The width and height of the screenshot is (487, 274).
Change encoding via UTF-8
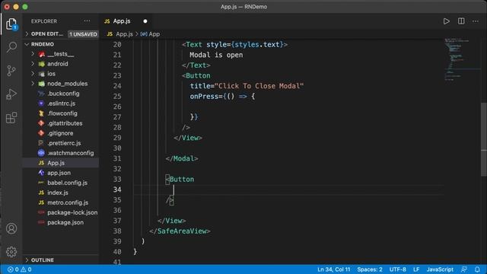[397, 269]
